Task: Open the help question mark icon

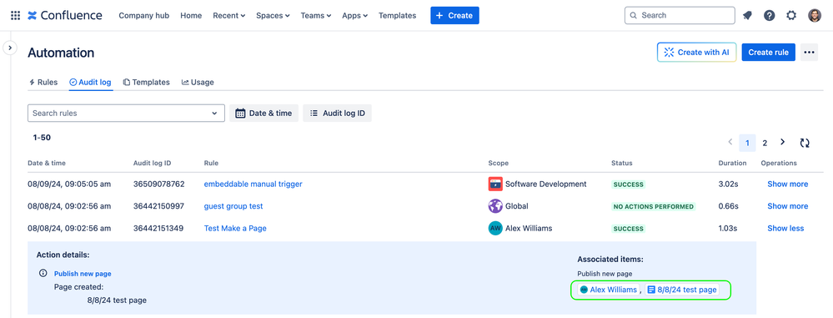Action: (770, 15)
